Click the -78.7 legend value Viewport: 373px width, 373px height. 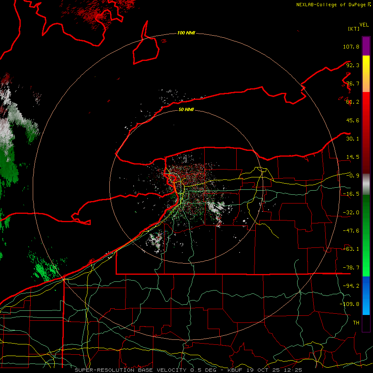click(351, 268)
